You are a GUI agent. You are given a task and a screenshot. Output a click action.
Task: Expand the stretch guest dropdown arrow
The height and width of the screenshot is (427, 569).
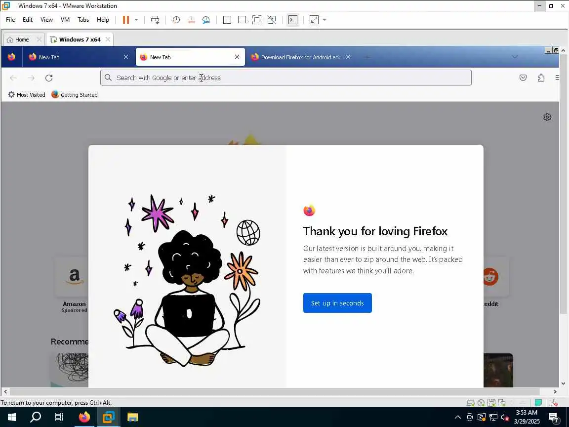coord(325,20)
